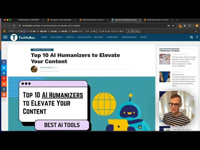Open BIG DATA section
Image resolution: width=200 pixels, height=150 pixels.
(x=99, y=37)
